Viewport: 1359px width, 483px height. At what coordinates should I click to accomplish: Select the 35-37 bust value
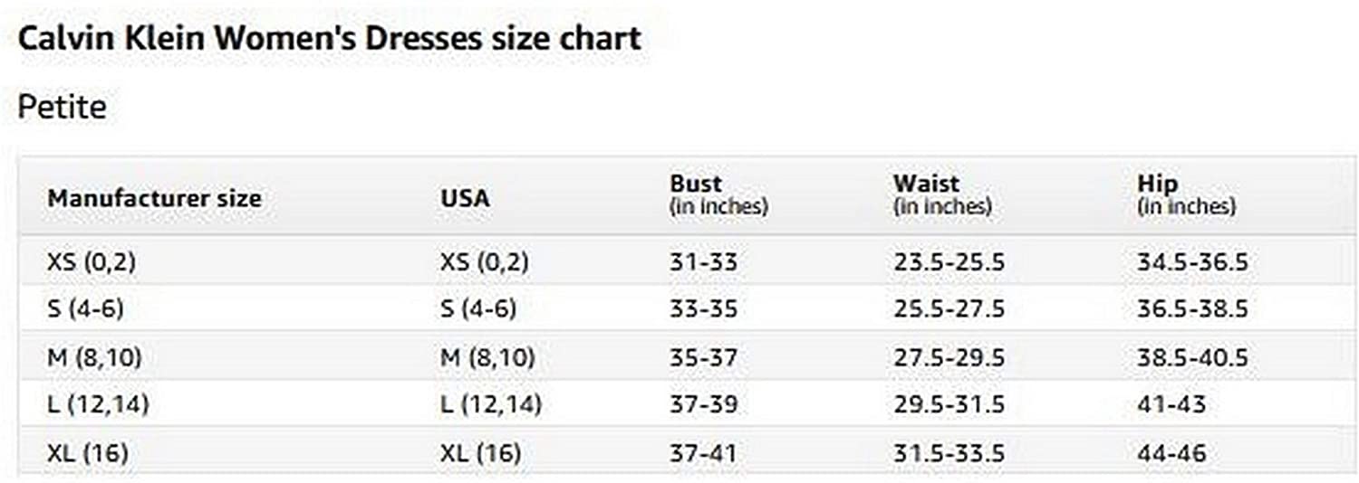click(x=703, y=357)
